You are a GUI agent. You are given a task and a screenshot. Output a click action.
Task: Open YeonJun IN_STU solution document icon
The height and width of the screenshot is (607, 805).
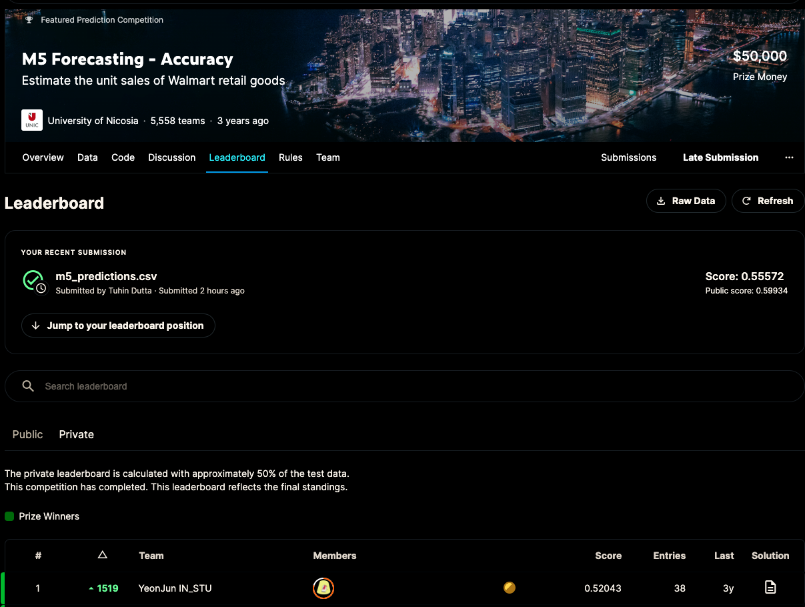(770, 588)
